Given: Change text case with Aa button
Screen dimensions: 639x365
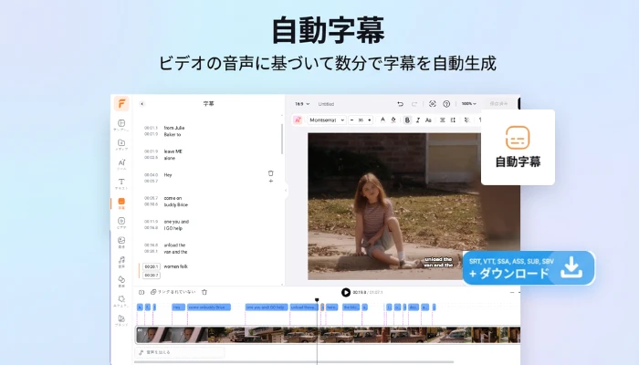Looking at the screenshot, I should [x=428, y=120].
